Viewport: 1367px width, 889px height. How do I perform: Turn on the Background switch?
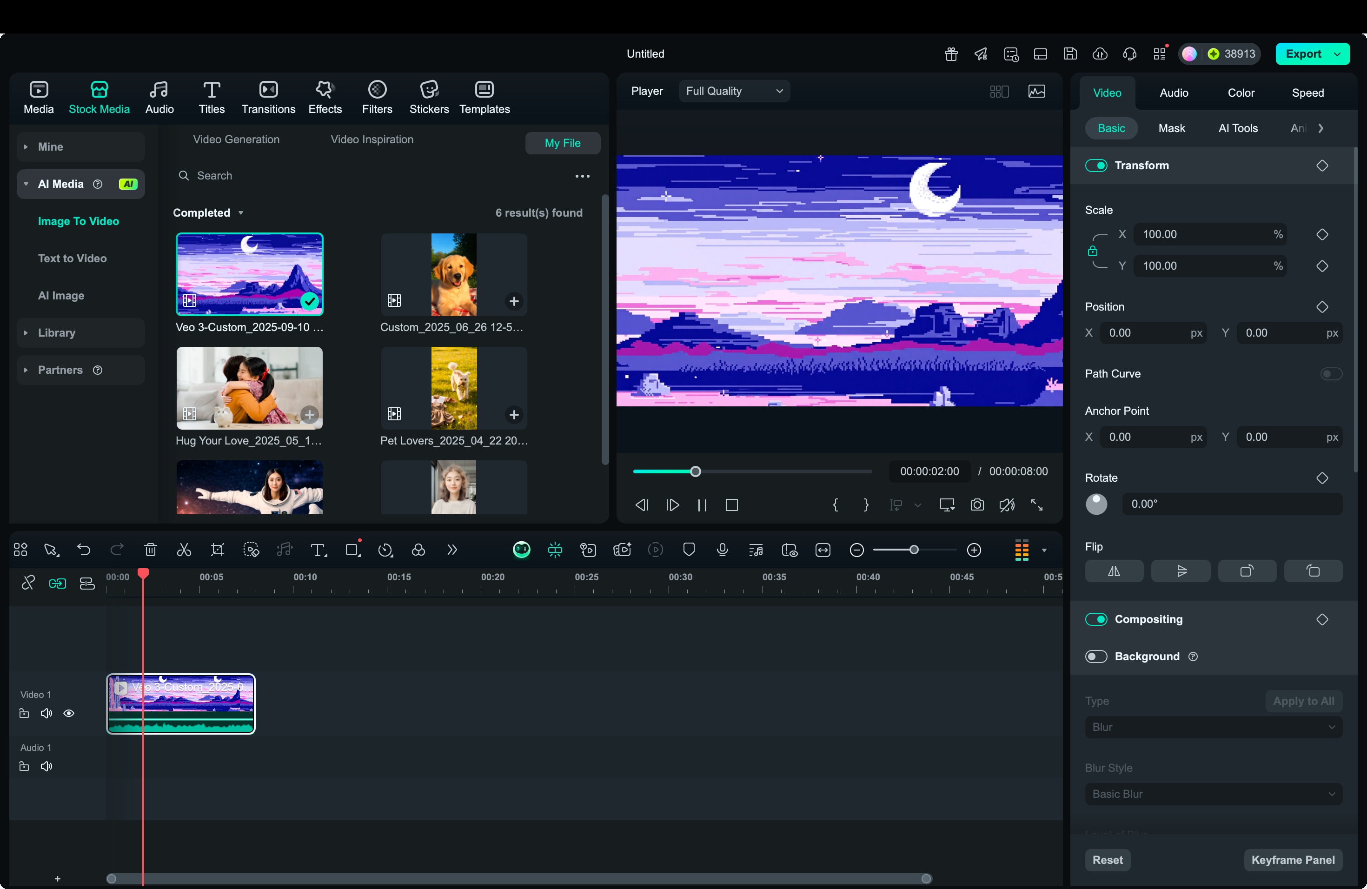[1096, 657]
